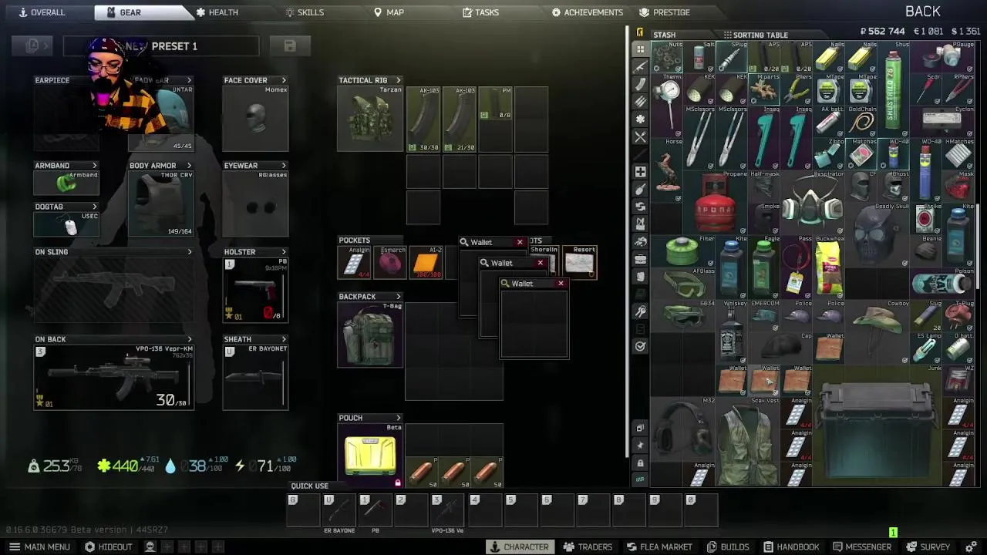Filter stash by medical plus icon

(x=640, y=172)
